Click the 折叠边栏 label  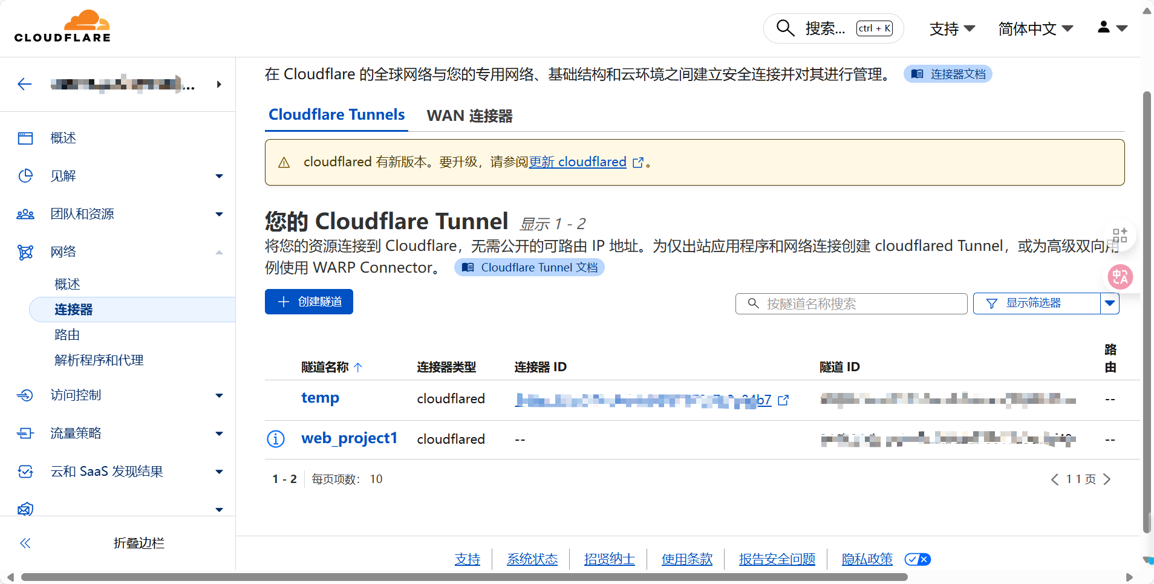coord(139,543)
